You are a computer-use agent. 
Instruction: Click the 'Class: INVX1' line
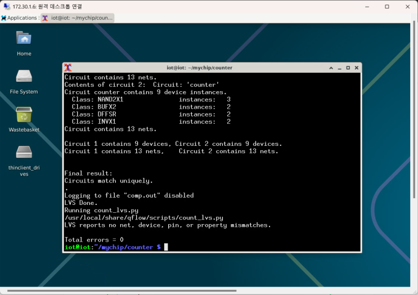151,122
